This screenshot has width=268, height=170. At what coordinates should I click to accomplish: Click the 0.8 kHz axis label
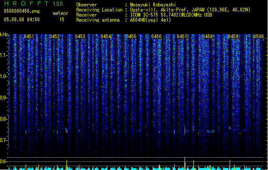(x=4, y=119)
